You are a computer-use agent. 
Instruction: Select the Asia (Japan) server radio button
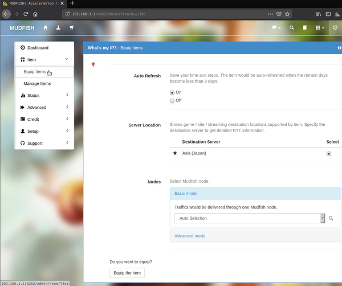point(328,154)
